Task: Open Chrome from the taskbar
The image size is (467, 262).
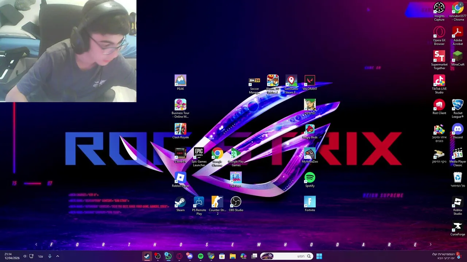Action: (211, 256)
